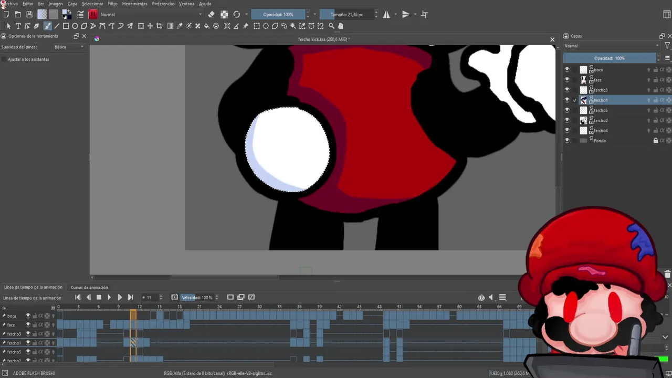Play the animation
Image resolution: width=672 pixels, height=378 pixels.
109,298
